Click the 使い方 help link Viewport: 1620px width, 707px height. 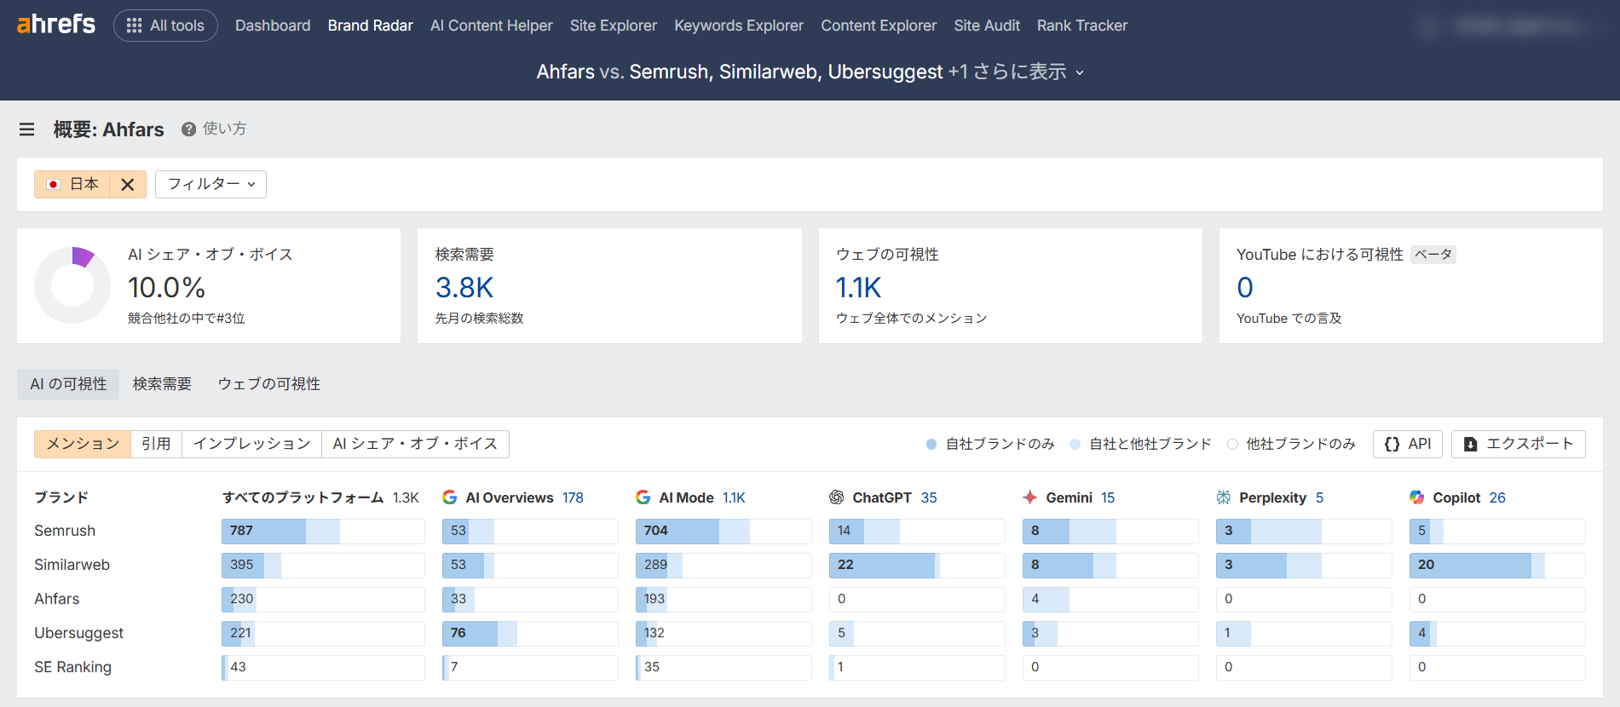224,129
